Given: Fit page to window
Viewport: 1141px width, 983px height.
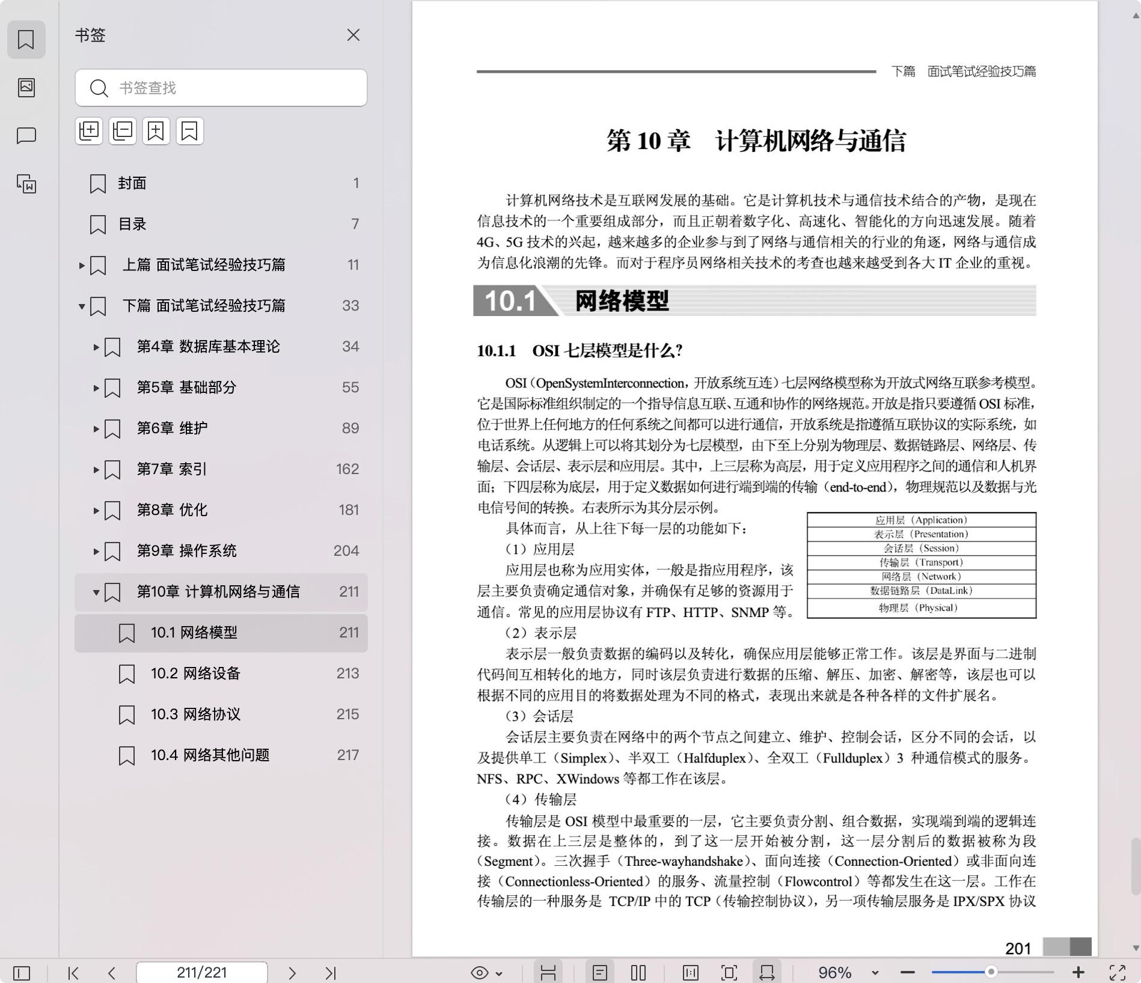Looking at the screenshot, I should 729,973.
